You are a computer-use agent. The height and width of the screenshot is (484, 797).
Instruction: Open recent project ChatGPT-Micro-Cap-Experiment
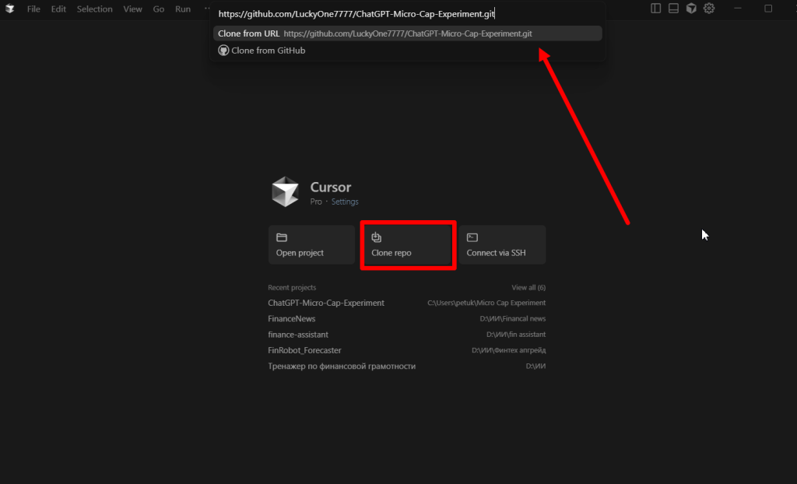pyautogui.click(x=326, y=303)
